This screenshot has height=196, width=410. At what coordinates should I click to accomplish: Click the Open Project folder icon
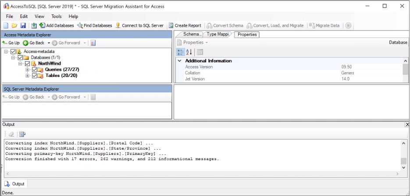tap(14, 26)
